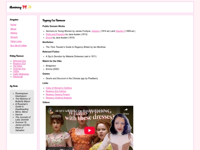Click the 'Bridgerton' list item
Viewport: 200px width, 150px height.
coord(51,66)
